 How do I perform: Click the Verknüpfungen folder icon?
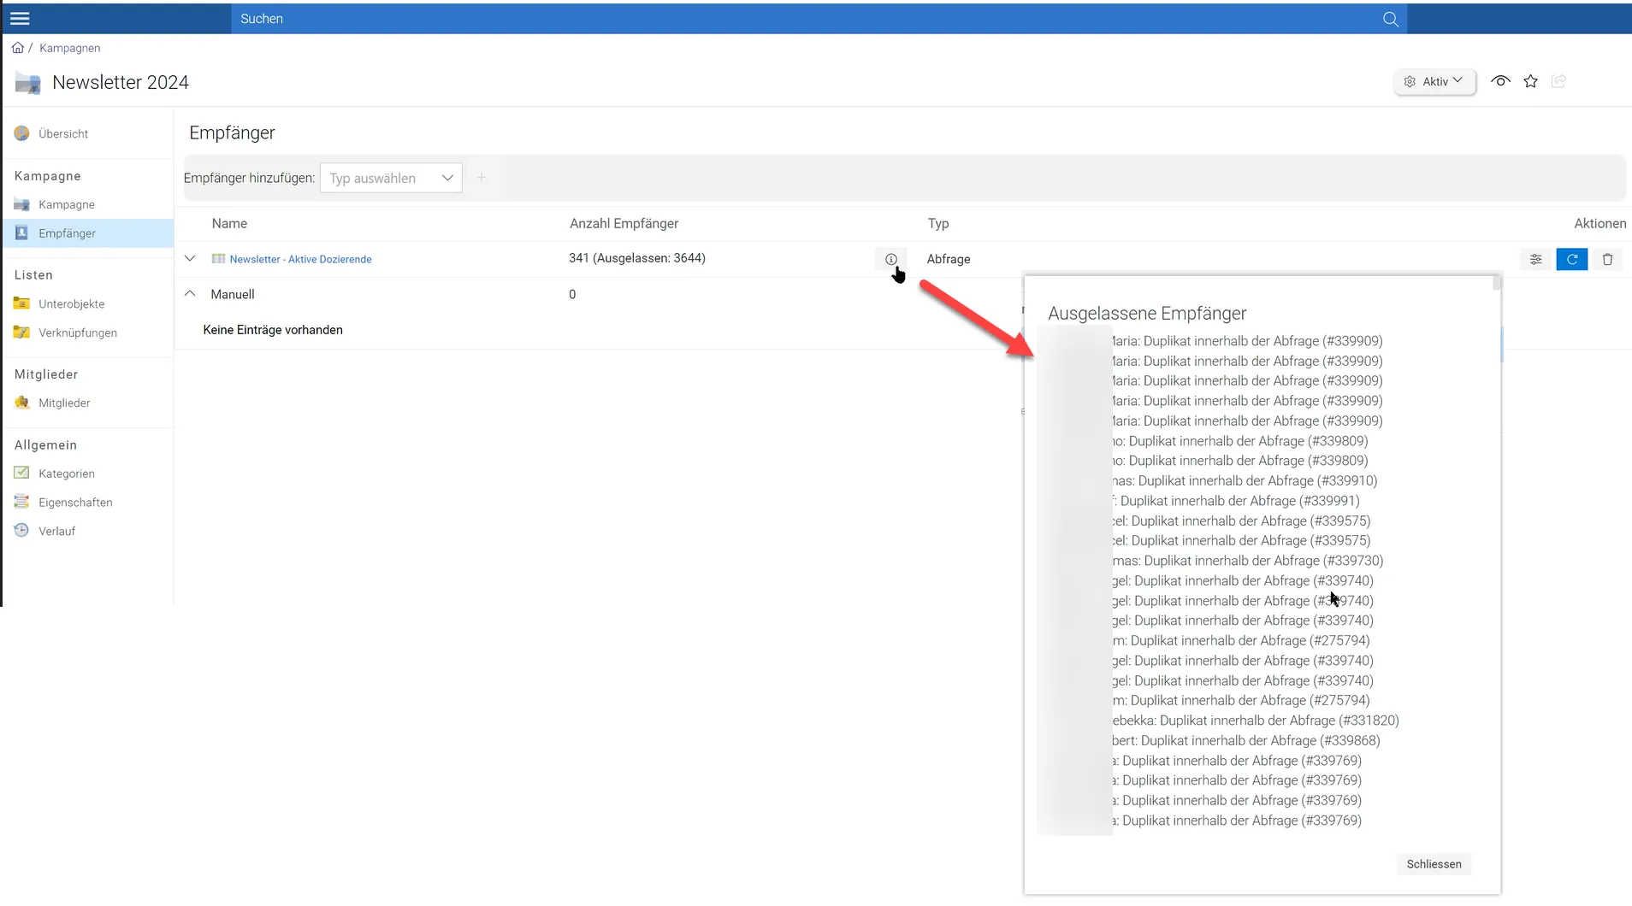click(x=21, y=332)
